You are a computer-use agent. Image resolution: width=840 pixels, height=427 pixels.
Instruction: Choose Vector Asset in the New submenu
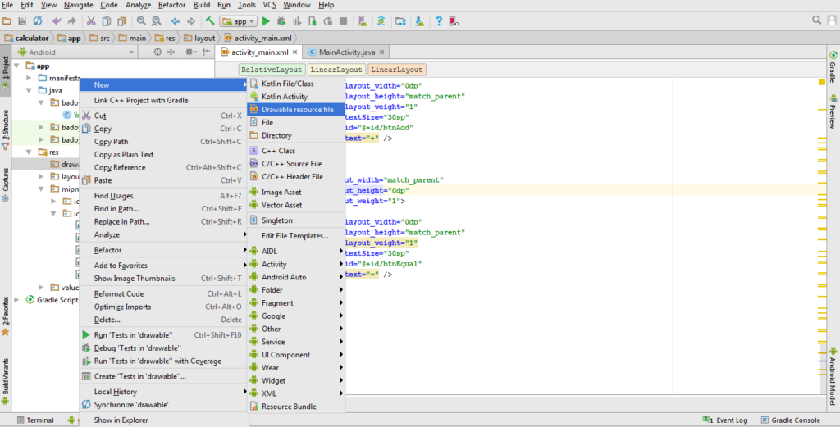coord(281,205)
